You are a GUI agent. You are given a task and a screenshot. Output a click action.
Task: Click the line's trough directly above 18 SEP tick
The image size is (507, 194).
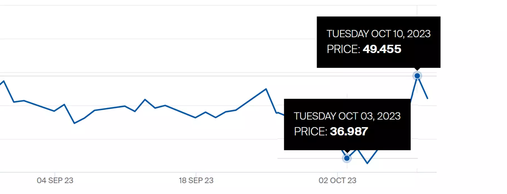[x=196, y=117]
